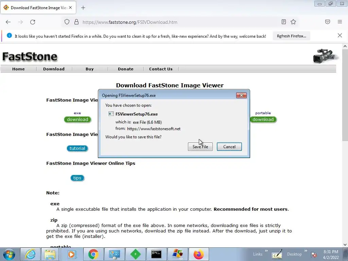
Task: Close the Download FastStone Image Viewer tab
Action: pyautogui.click(x=70, y=7)
